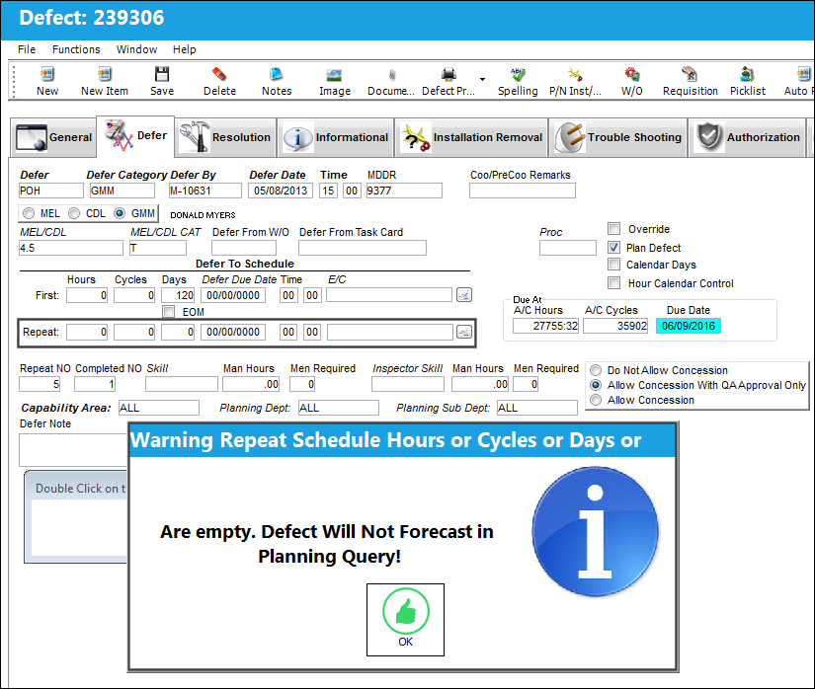Click the New toolbar icon
This screenshot has width=815, height=689.
point(47,74)
